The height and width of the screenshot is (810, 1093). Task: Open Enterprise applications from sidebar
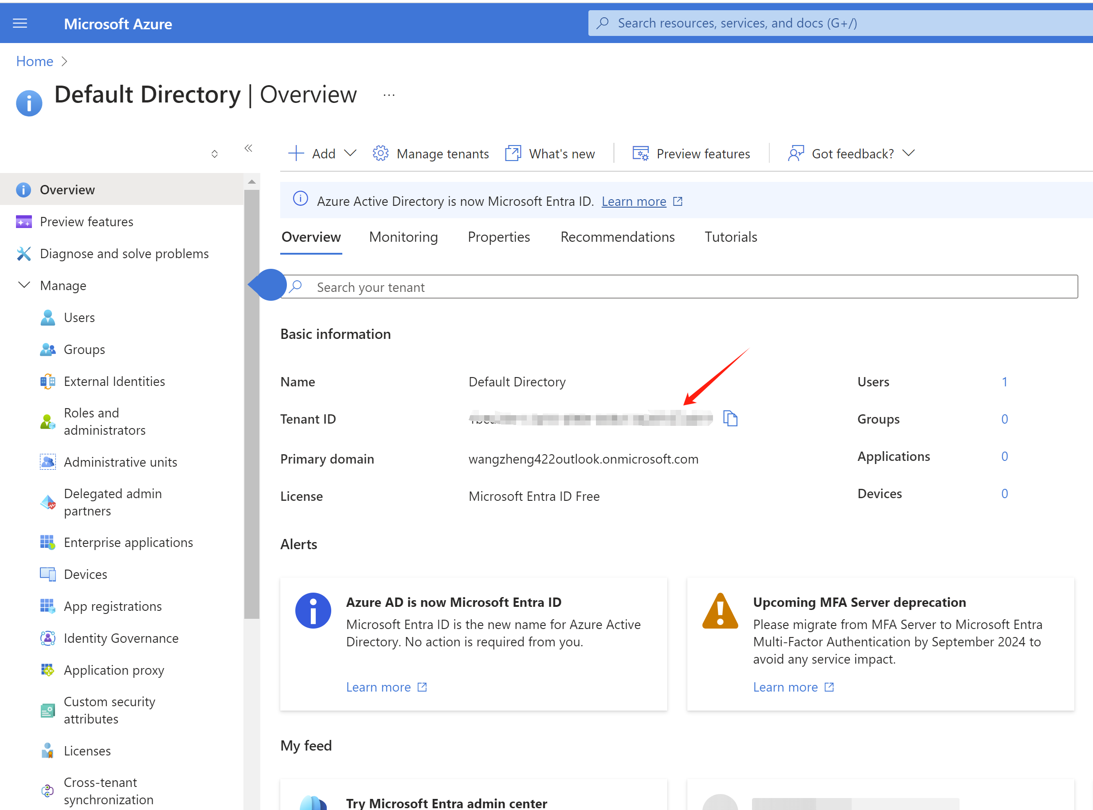(x=128, y=542)
